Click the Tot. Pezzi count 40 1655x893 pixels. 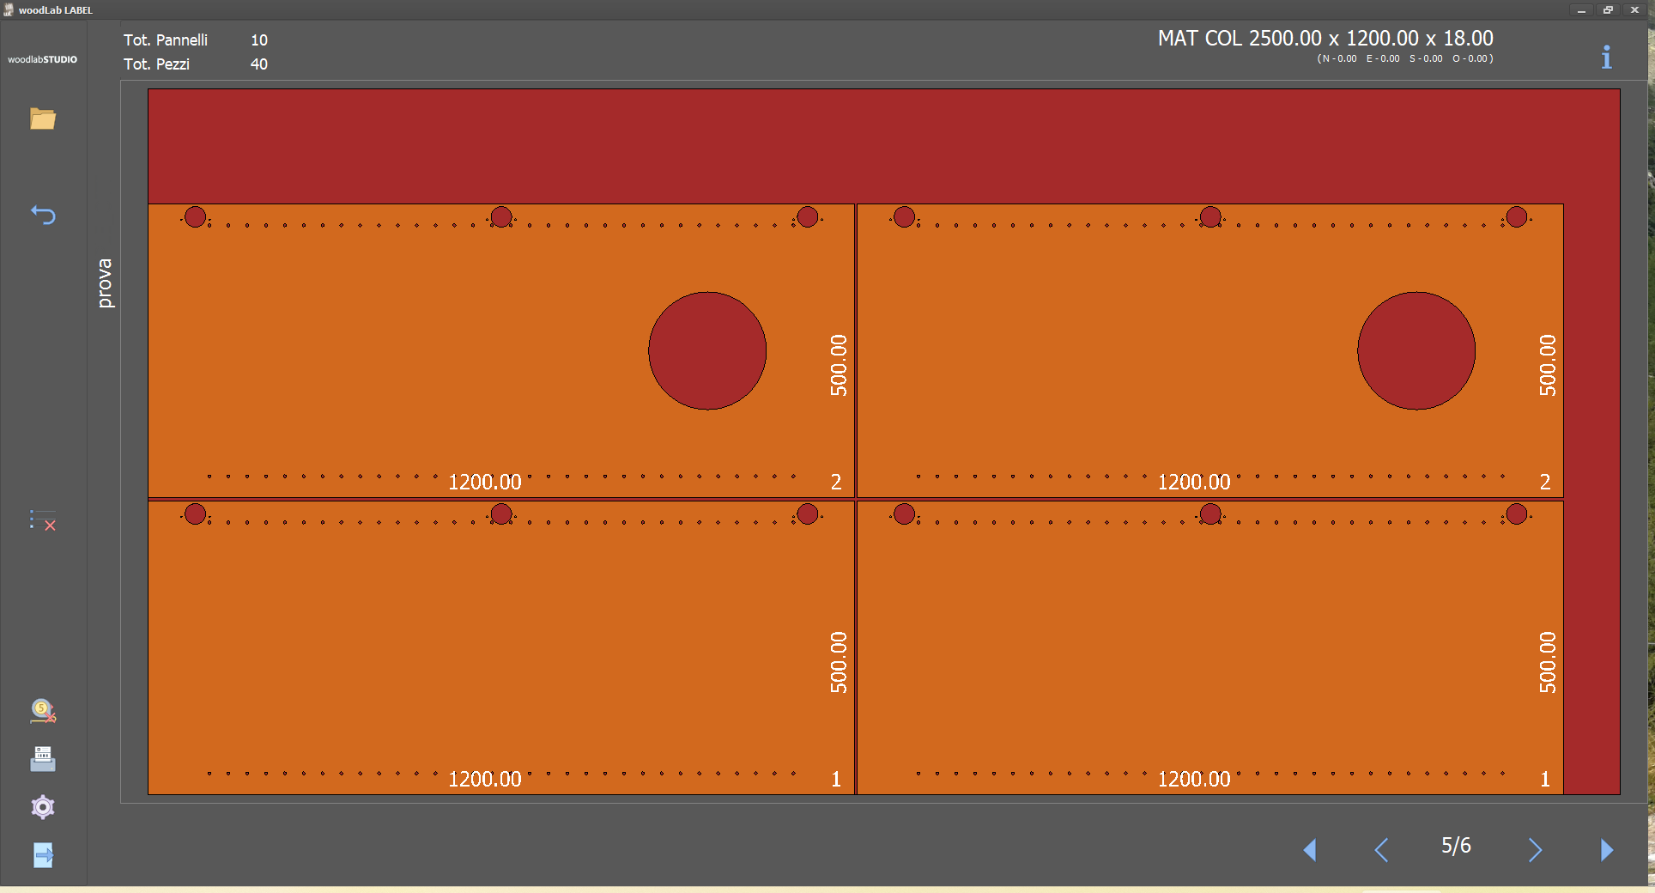(x=259, y=64)
